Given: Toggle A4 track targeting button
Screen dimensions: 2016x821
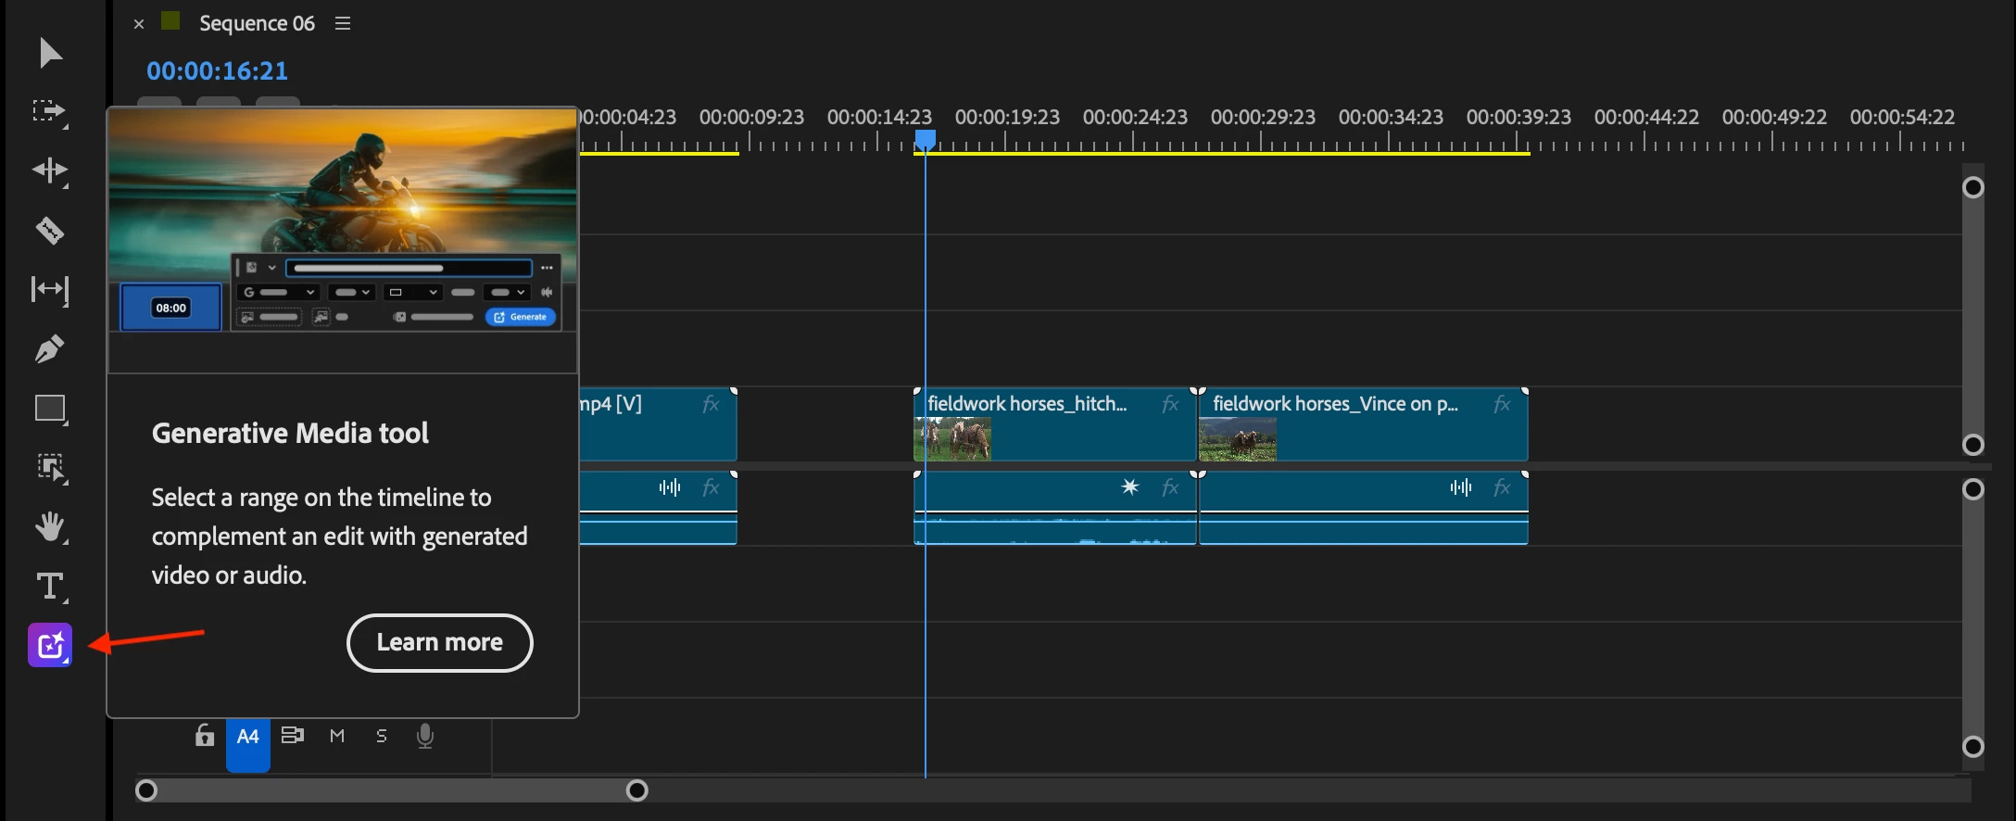Looking at the screenshot, I should tap(248, 743).
